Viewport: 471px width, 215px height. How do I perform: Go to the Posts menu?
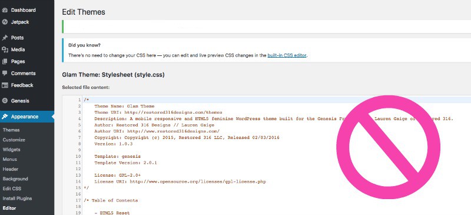(17, 38)
